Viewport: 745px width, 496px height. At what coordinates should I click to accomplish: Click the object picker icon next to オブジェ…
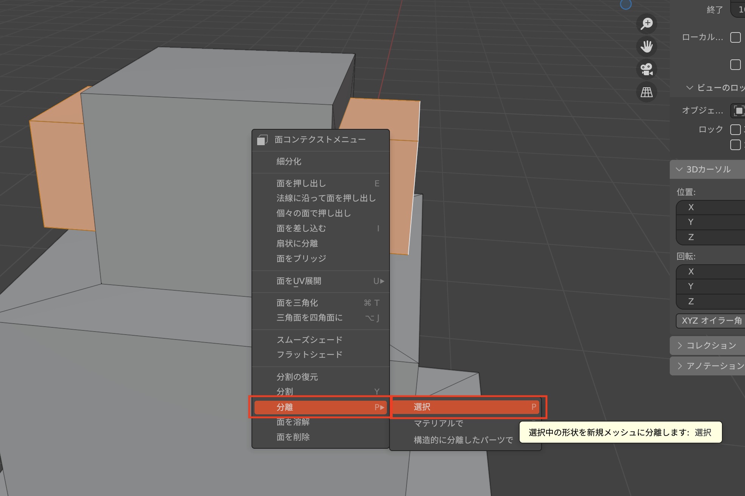click(x=738, y=110)
